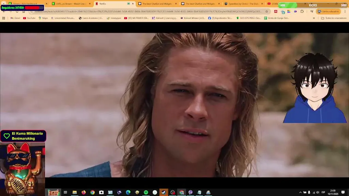Open site information icon in address bar
The image size is (349, 196).
click(32, 11)
